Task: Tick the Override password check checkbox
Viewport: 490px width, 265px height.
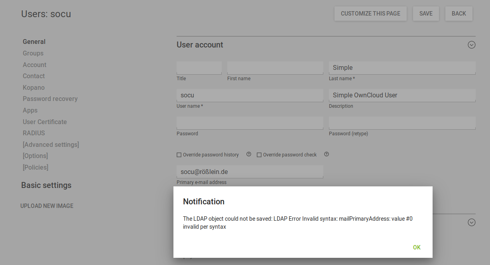Action: (259, 155)
